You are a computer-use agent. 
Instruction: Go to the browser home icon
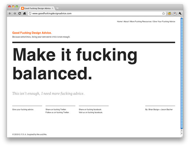point(24,13)
